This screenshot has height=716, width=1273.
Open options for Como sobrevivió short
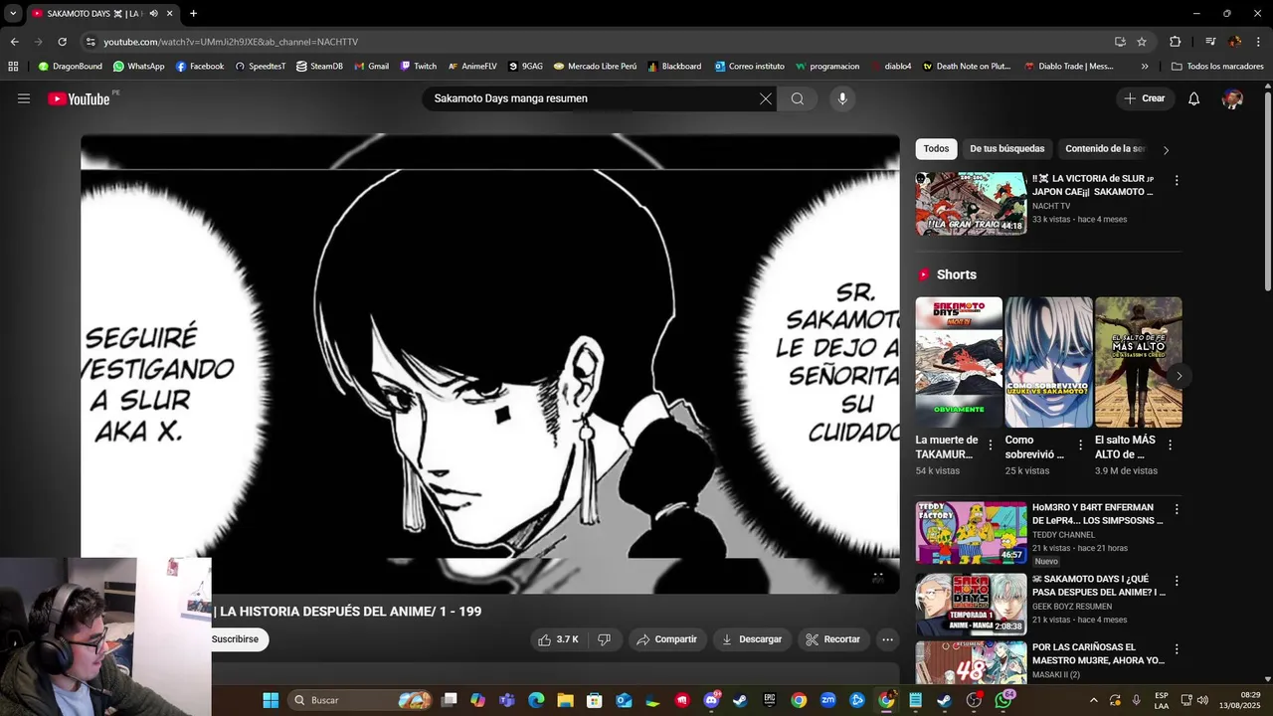point(1081,446)
